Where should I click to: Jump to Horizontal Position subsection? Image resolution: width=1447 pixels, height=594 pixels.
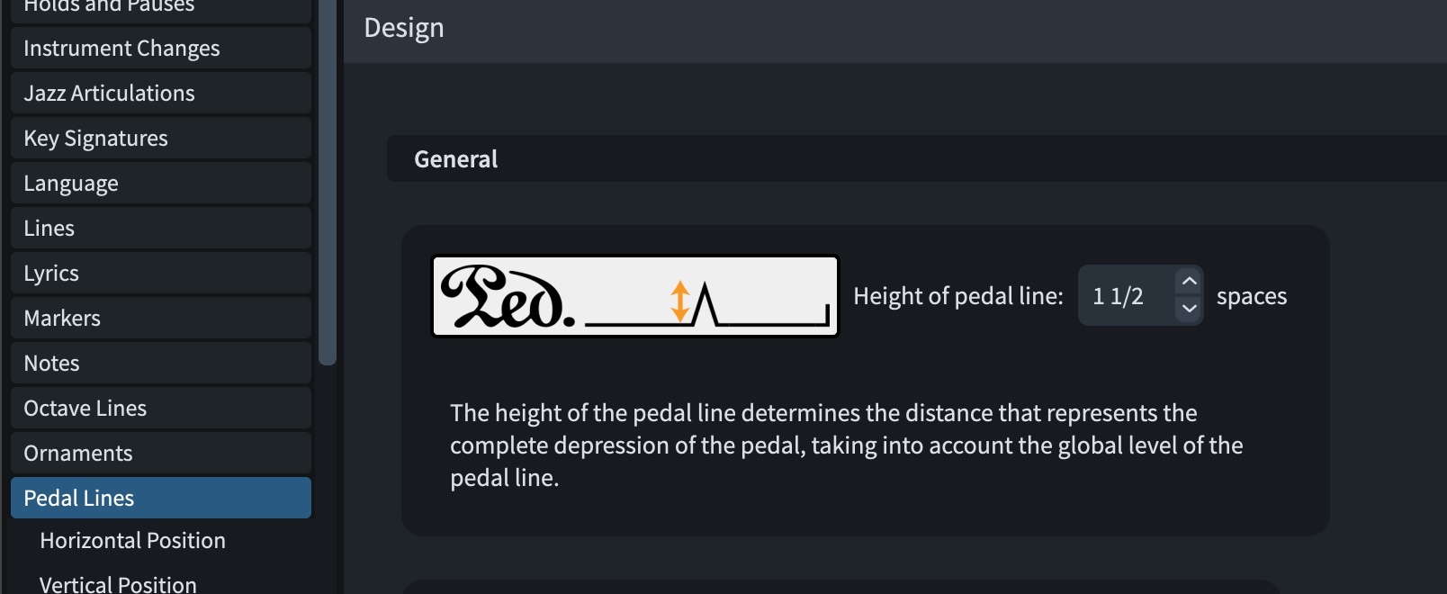tap(132, 540)
